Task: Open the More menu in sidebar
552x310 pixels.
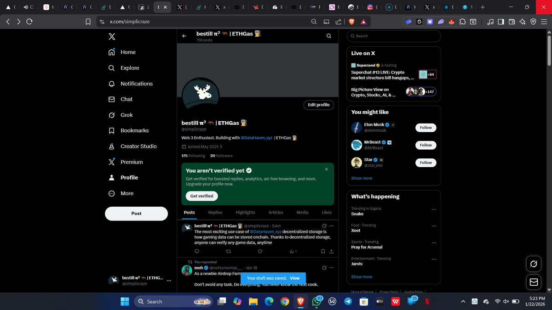Action: 121,193
